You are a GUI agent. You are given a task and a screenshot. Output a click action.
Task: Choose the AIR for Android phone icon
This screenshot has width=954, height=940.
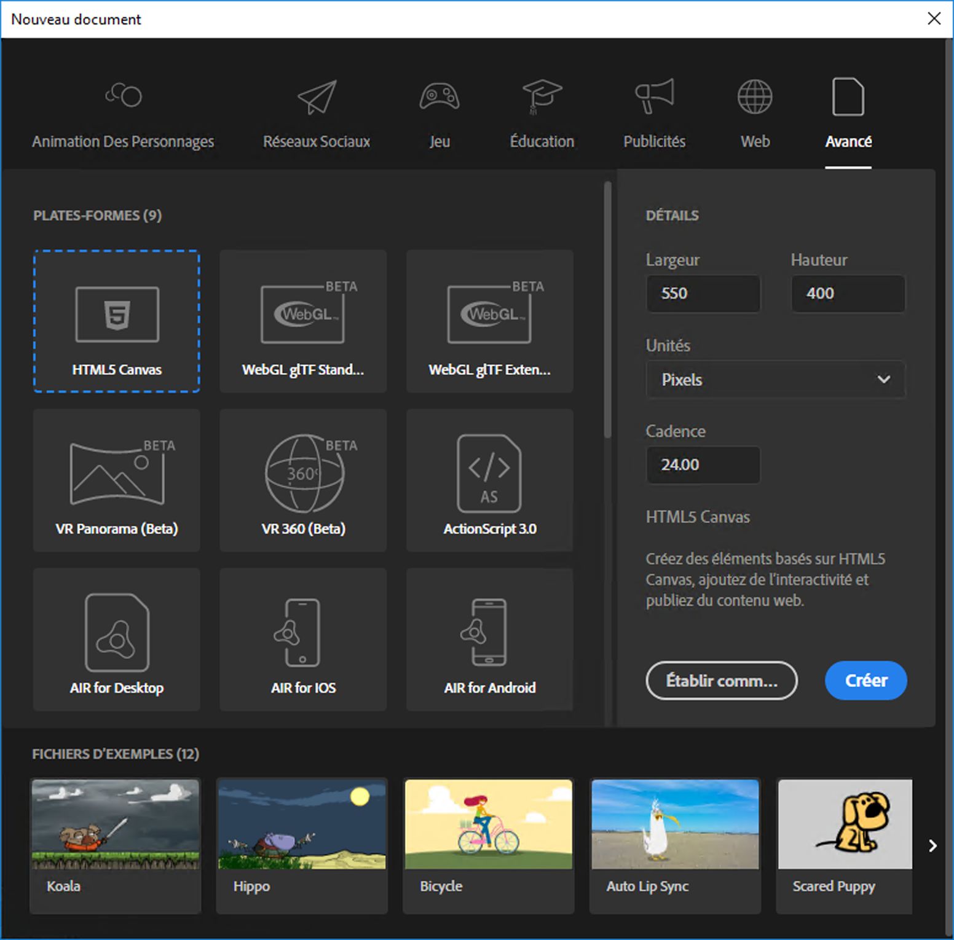(484, 632)
